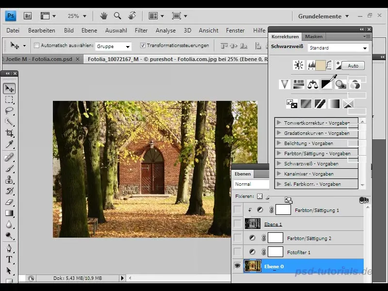Select the Type tool

click(x=9, y=259)
